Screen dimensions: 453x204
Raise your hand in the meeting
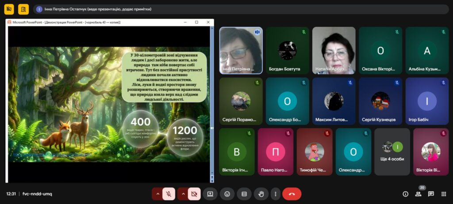click(261, 194)
